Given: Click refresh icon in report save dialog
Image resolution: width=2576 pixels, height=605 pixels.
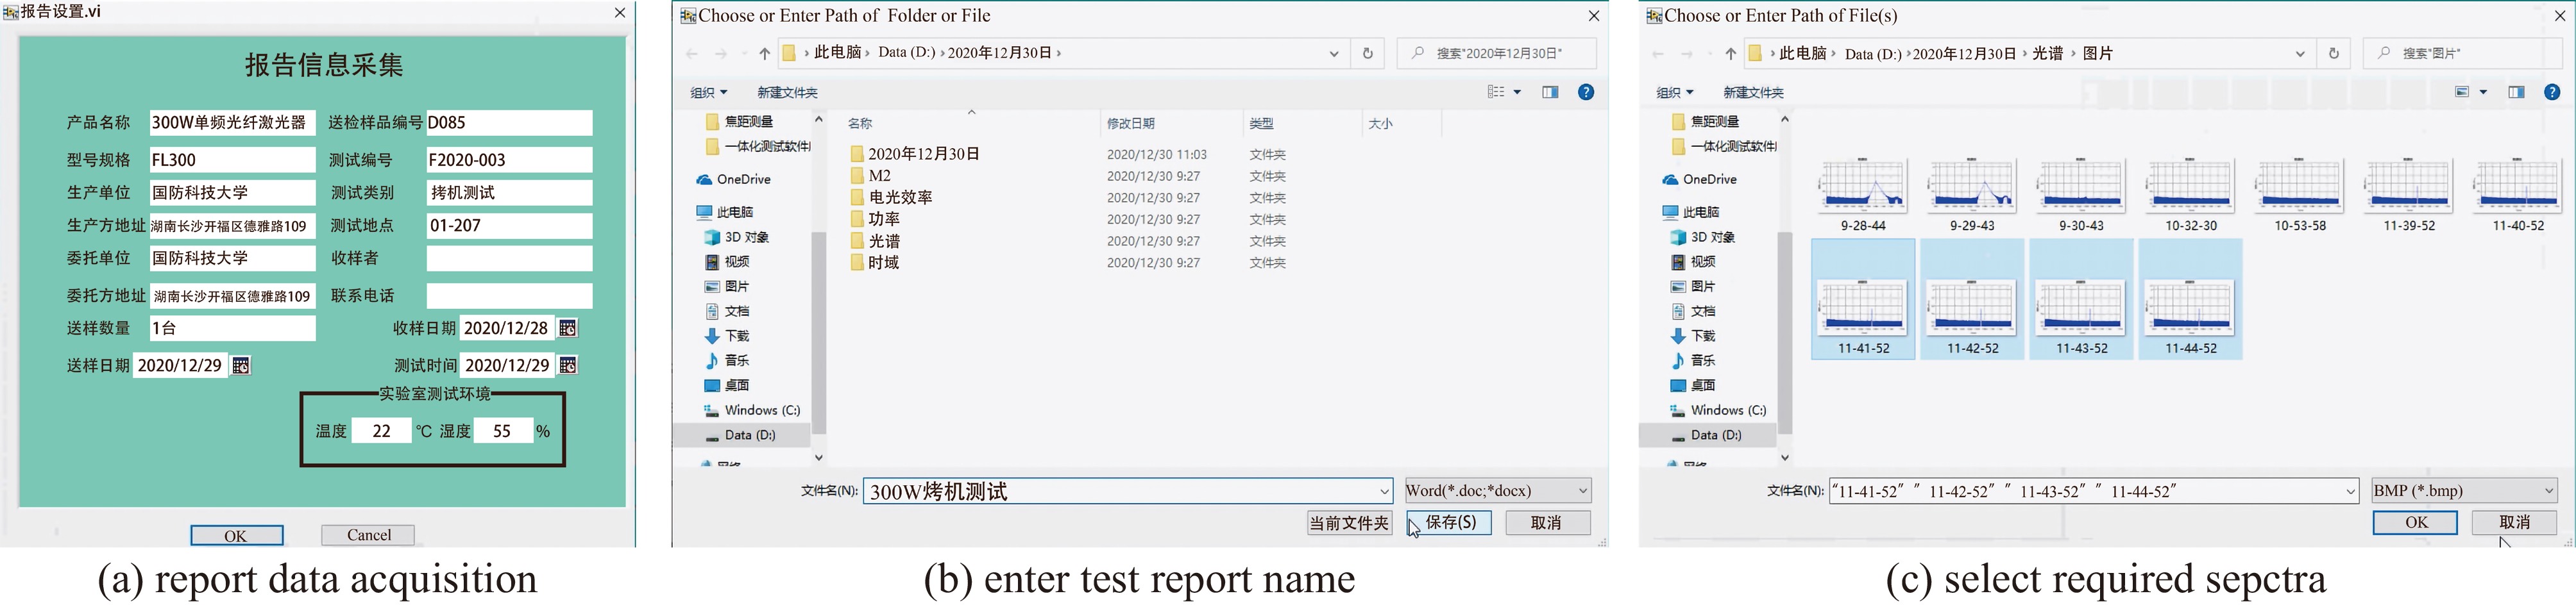Looking at the screenshot, I should [x=1367, y=54].
